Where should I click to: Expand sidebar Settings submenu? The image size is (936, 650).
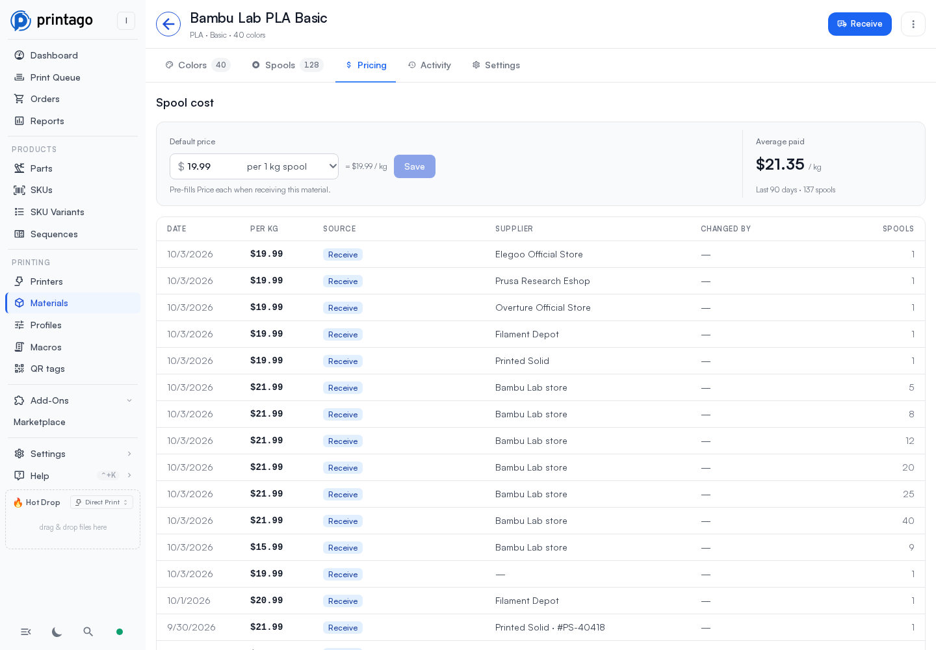(x=73, y=454)
